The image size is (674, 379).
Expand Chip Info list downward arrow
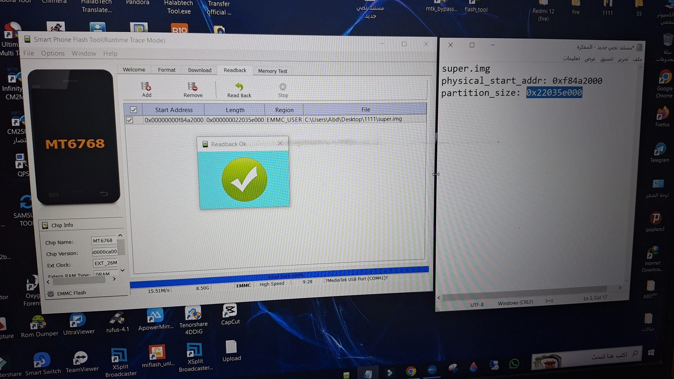[122, 270]
